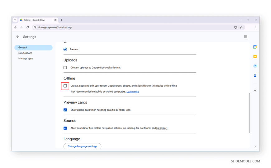Open Manage apps section
This screenshot has height=168, width=271.
[26, 59]
